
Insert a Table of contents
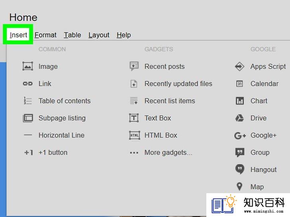tap(65, 101)
